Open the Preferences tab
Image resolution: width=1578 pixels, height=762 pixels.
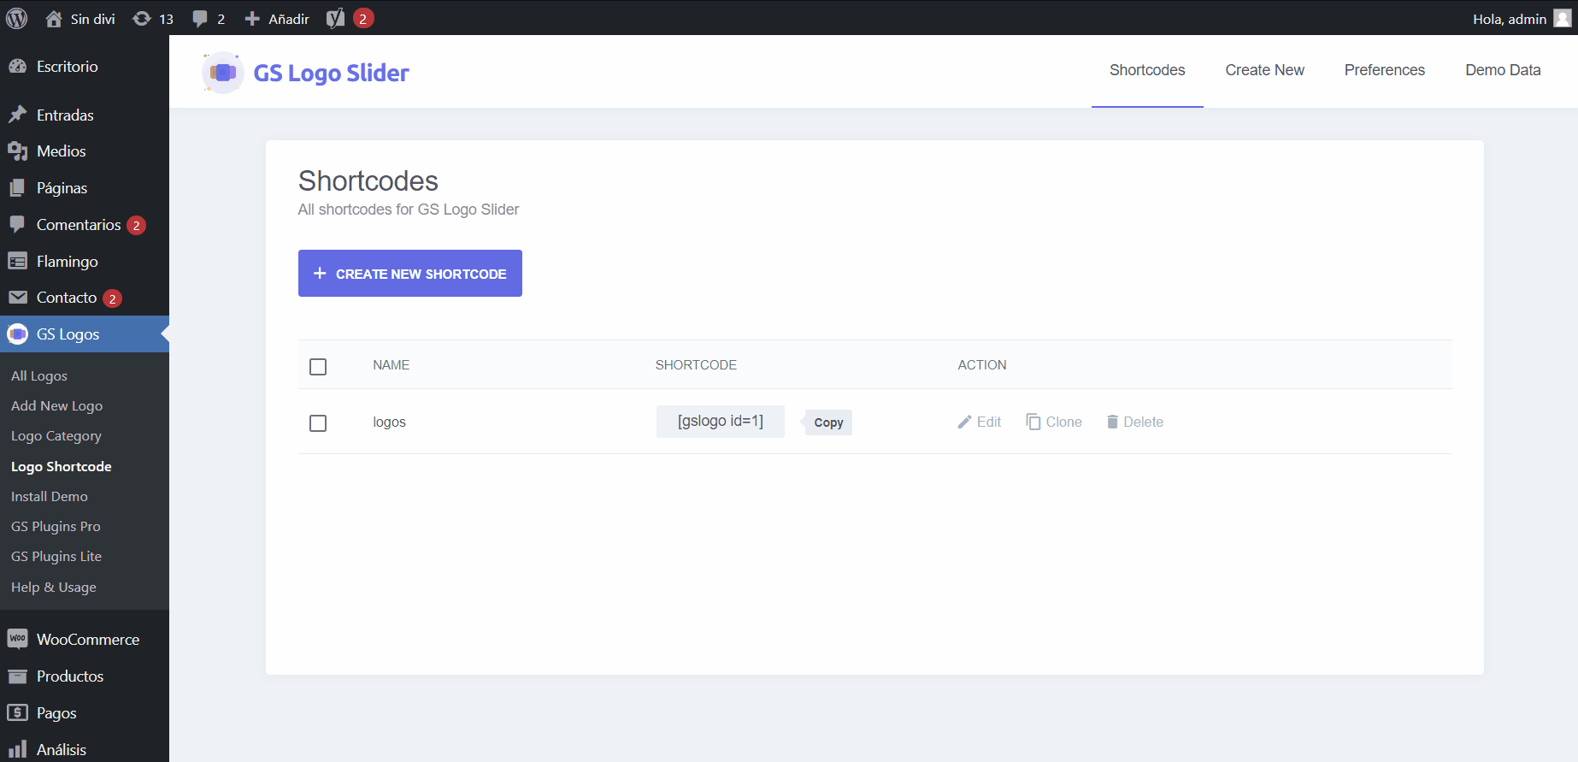click(1384, 70)
